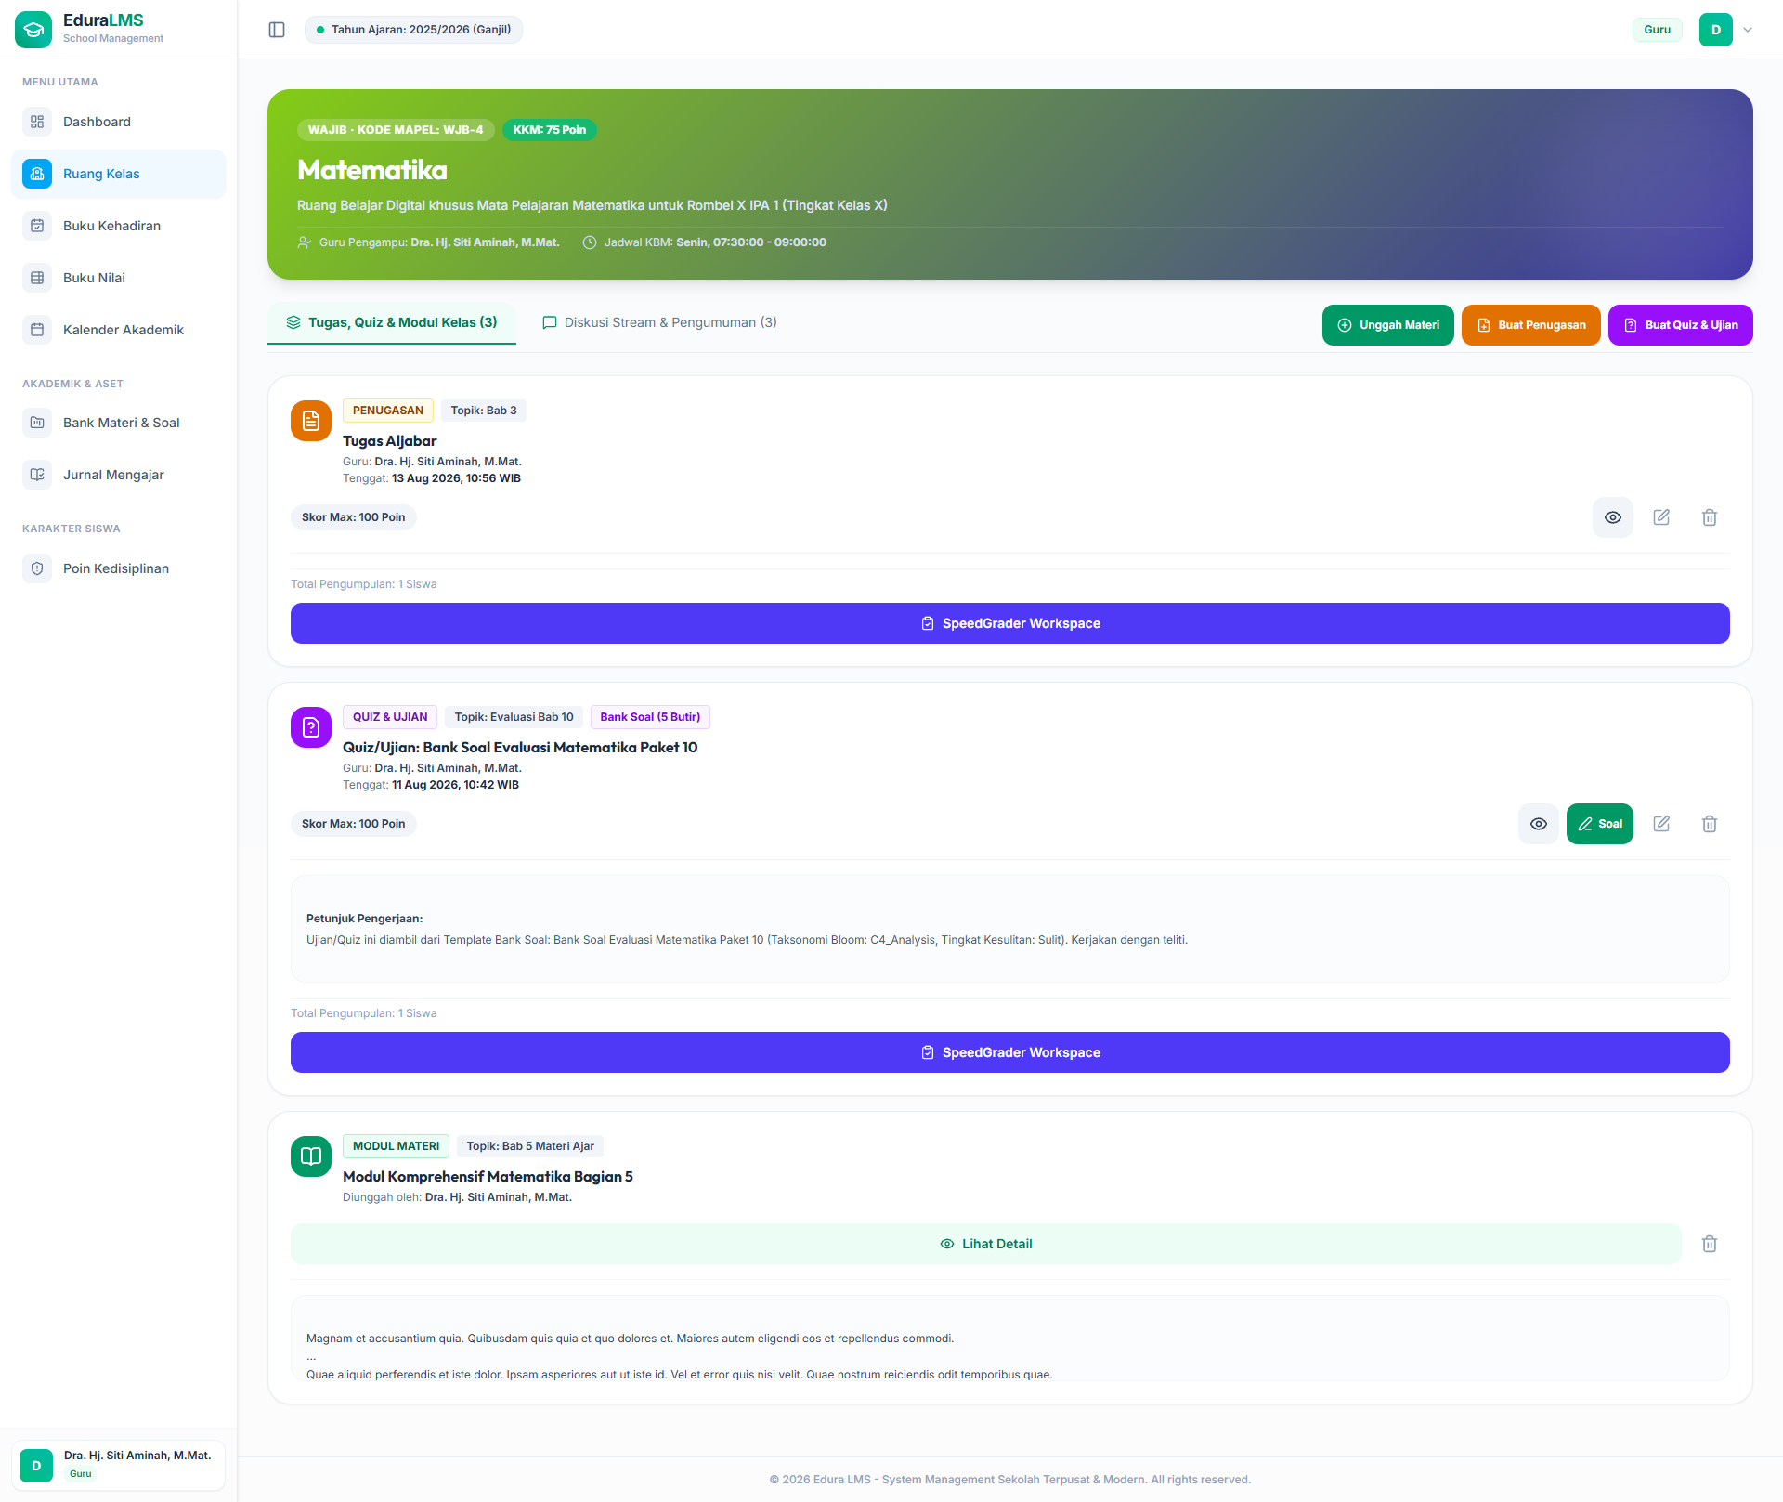Edit Tugas Aljabar via pencil icon
The image size is (1783, 1502).
coord(1661,517)
